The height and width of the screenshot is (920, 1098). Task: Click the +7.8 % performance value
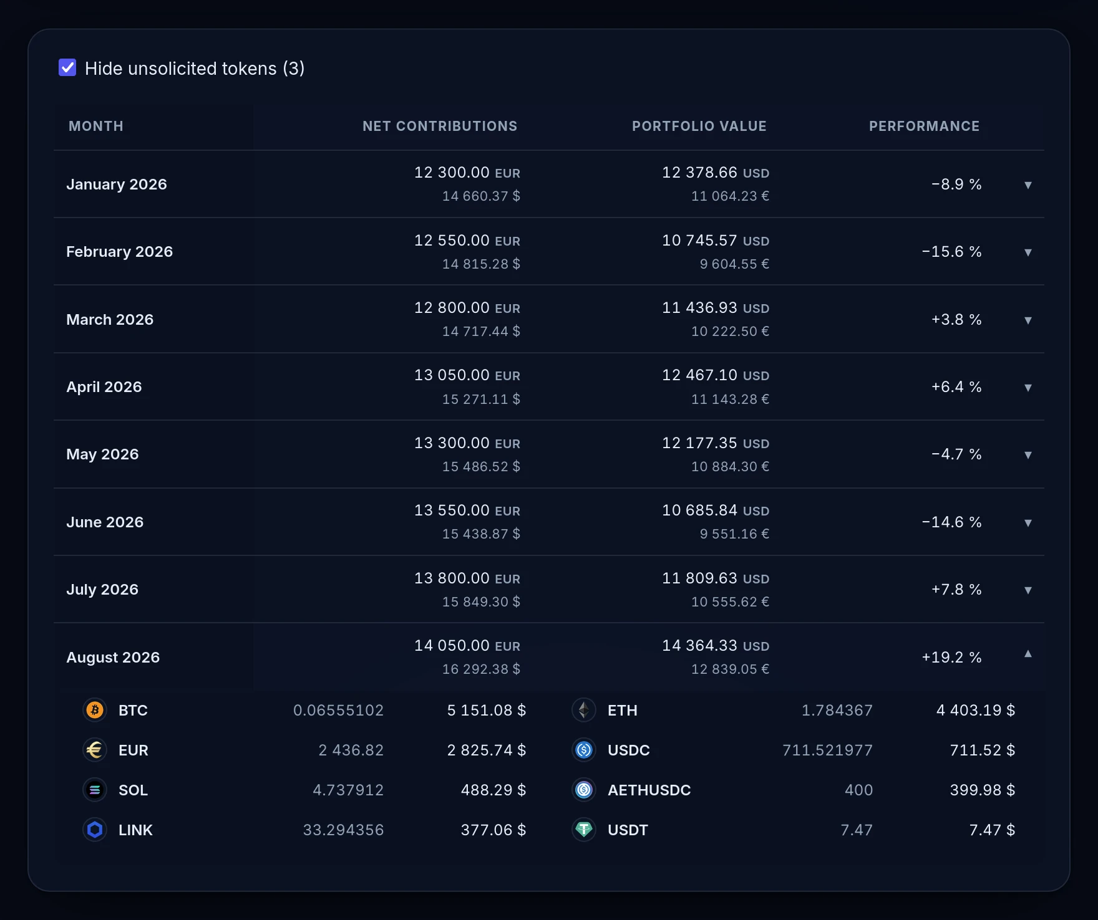[x=956, y=590]
